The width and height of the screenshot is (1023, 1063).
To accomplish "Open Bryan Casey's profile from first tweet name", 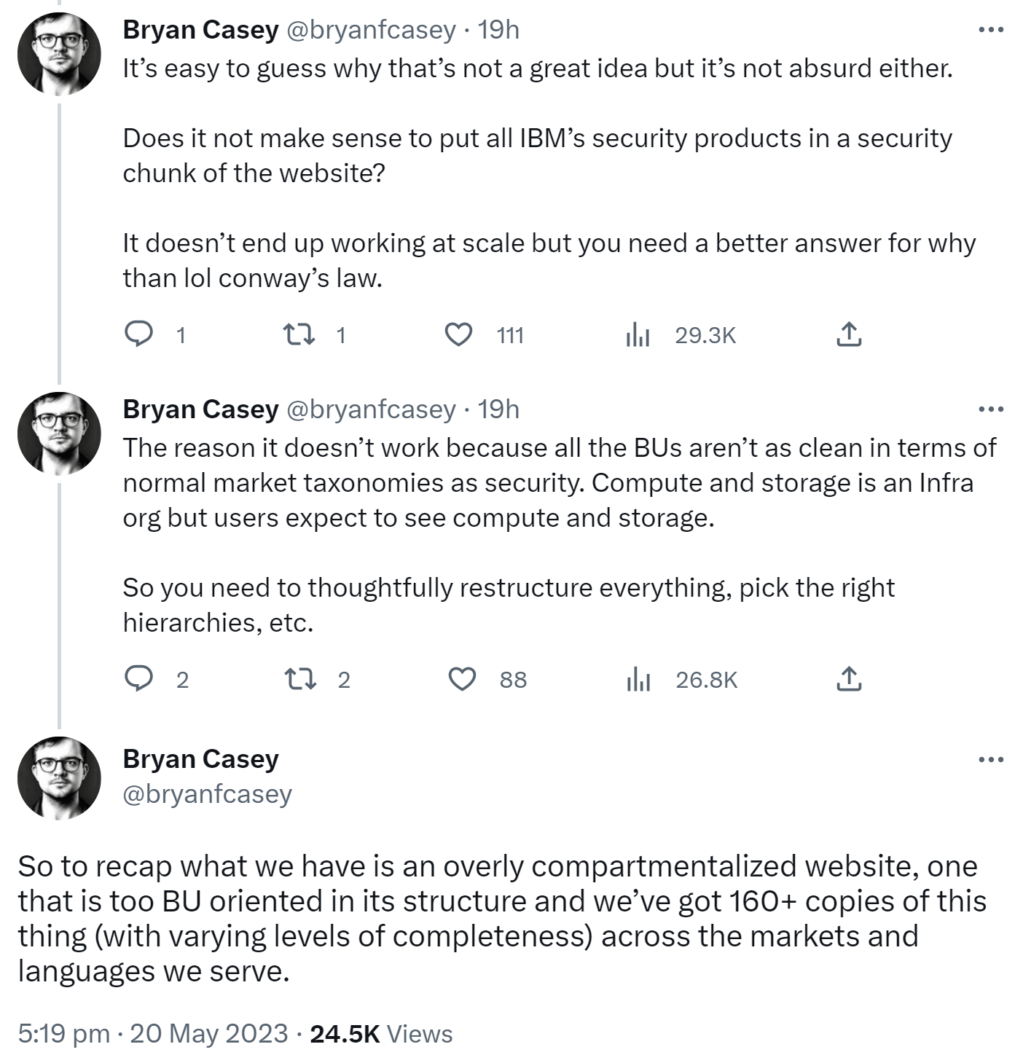I will point(200,30).
